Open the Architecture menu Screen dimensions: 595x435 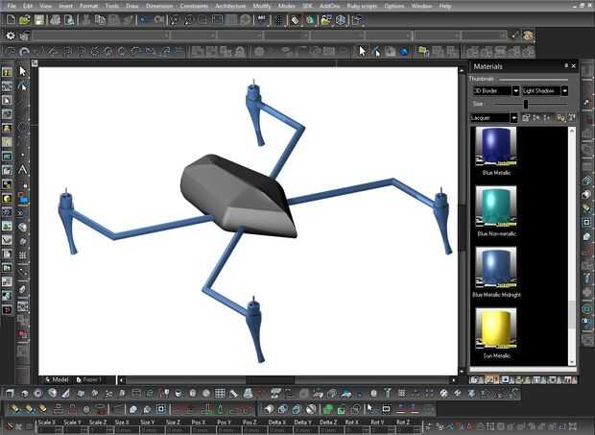tap(230, 6)
